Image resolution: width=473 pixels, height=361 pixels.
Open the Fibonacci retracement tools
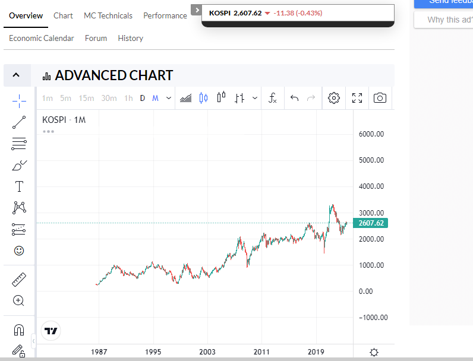click(x=19, y=144)
